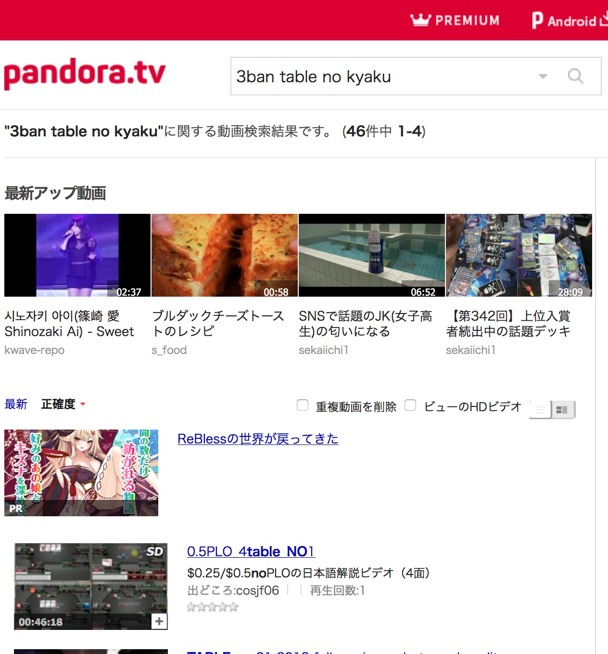608x654 pixels.
Task: Switch to the detailed list view icon
Action: [x=562, y=410]
